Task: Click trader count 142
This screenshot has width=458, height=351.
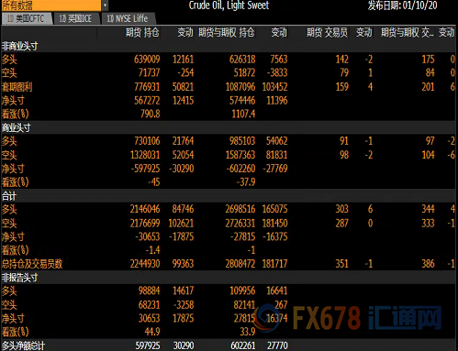Action: 342,60
